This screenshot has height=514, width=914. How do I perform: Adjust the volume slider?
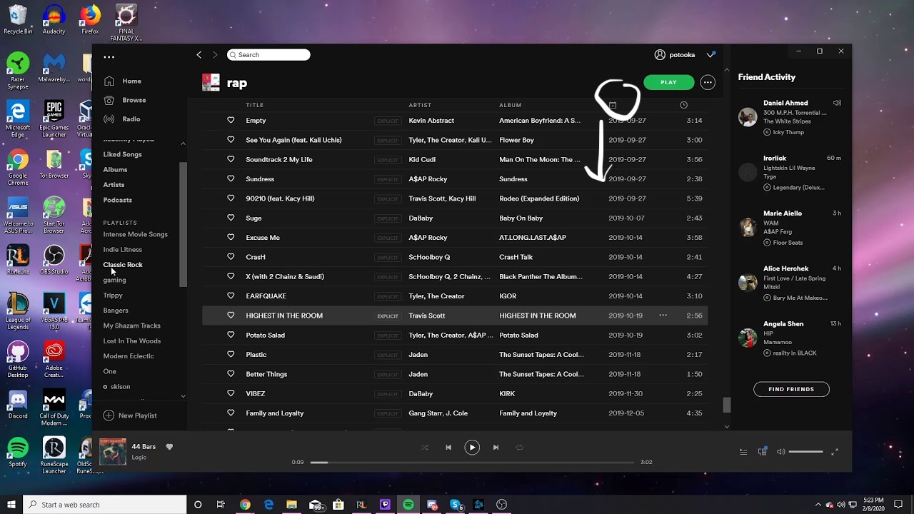805,452
